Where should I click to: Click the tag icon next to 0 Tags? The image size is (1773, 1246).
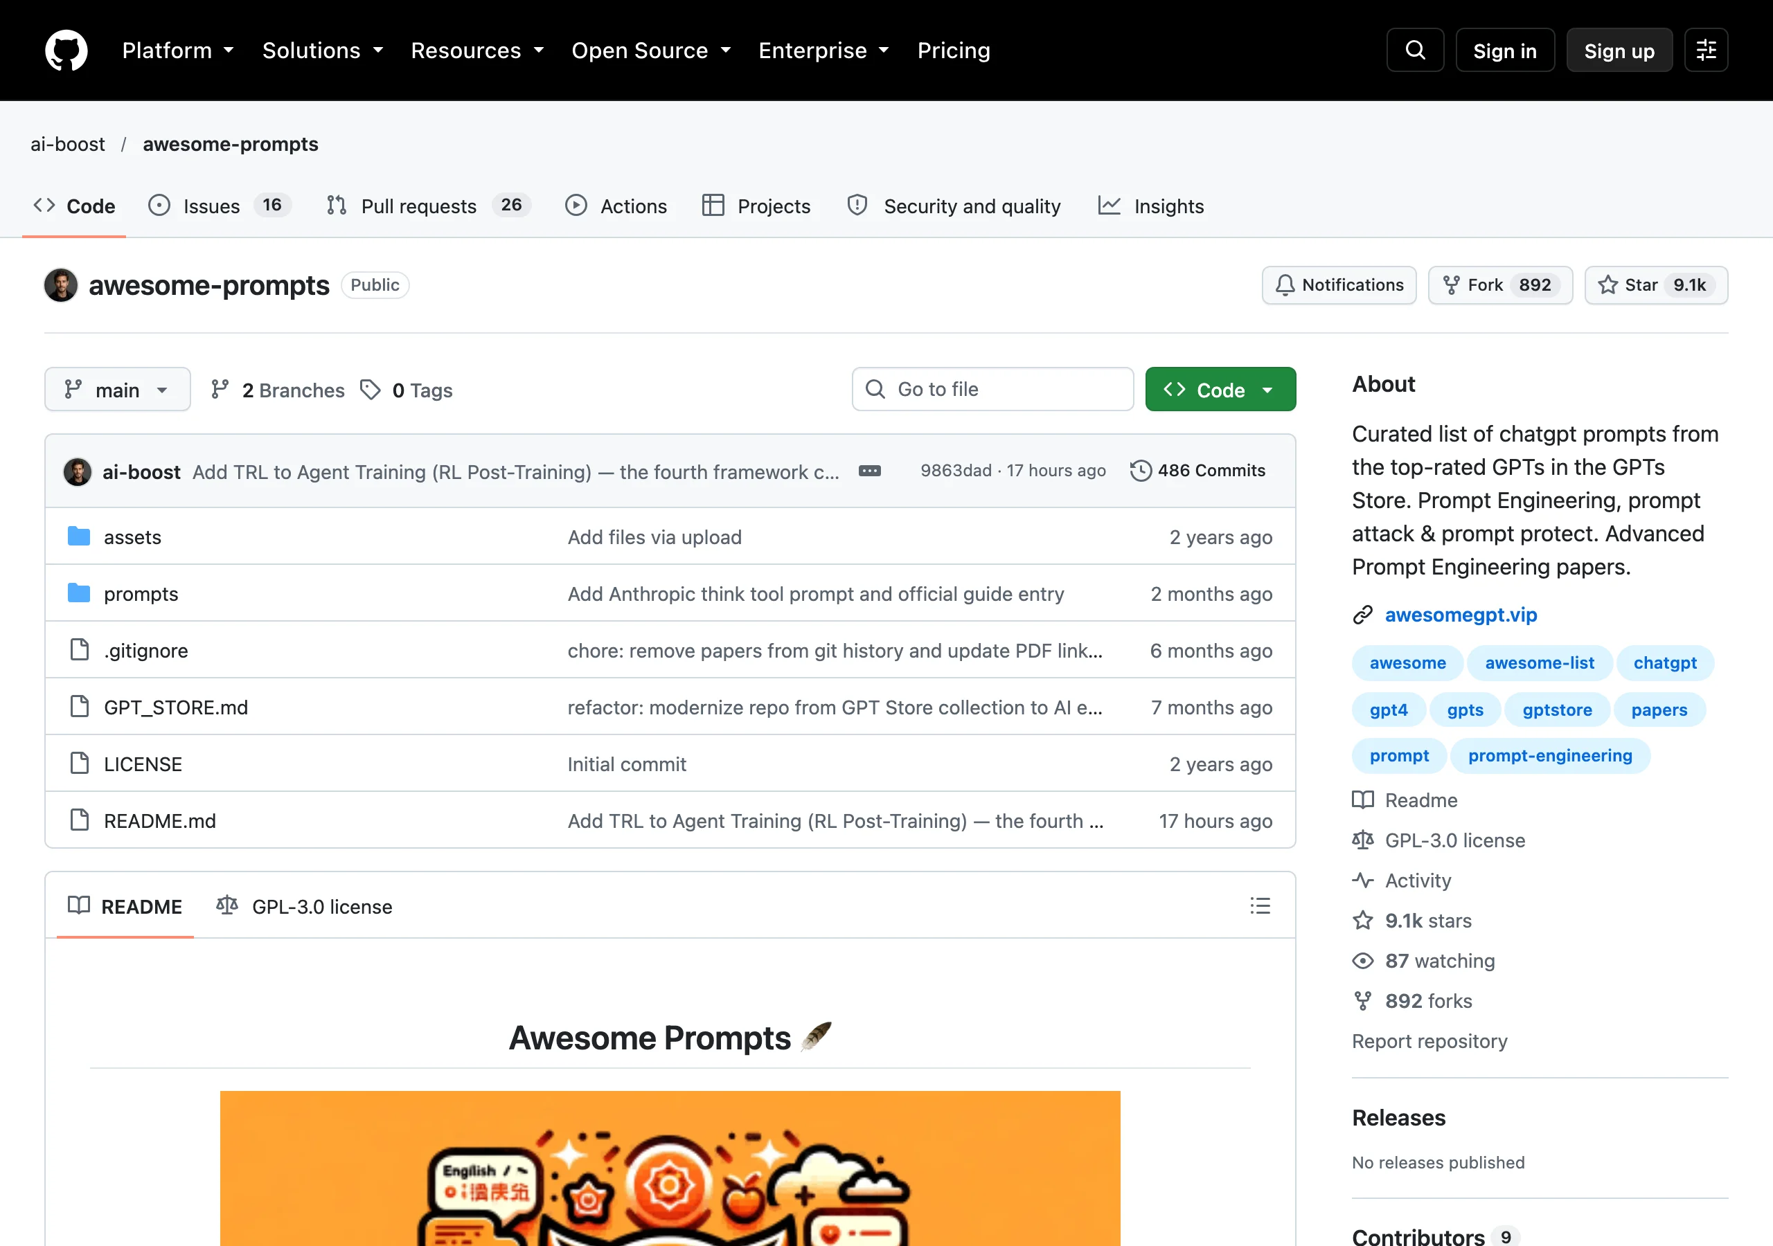(x=371, y=390)
